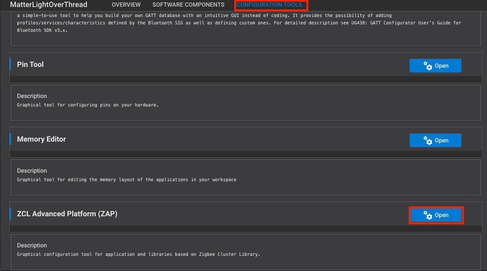Click the Pin Tool description text
This screenshot has width=487, height=271.
tap(87, 105)
